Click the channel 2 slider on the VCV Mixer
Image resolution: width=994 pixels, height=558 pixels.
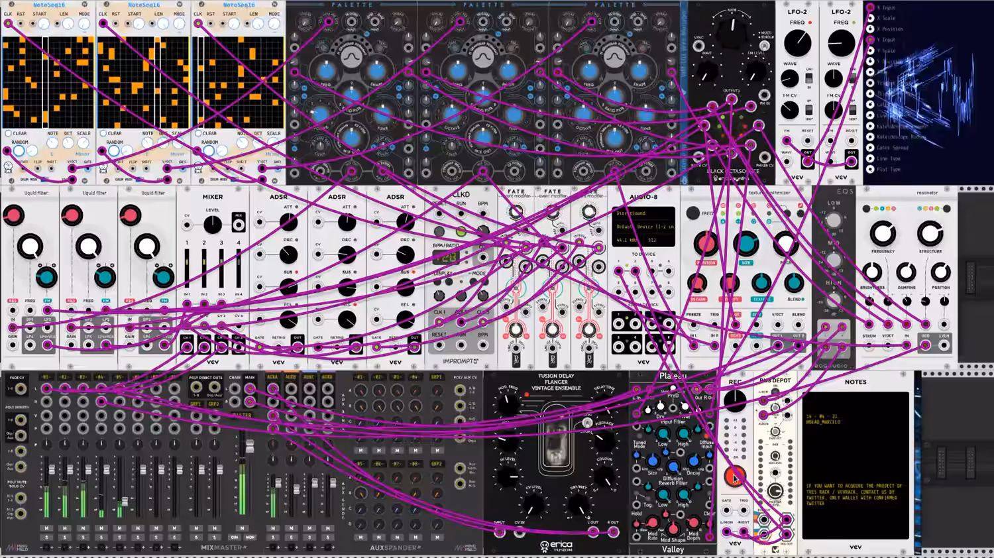pyautogui.click(x=204, y=268)
